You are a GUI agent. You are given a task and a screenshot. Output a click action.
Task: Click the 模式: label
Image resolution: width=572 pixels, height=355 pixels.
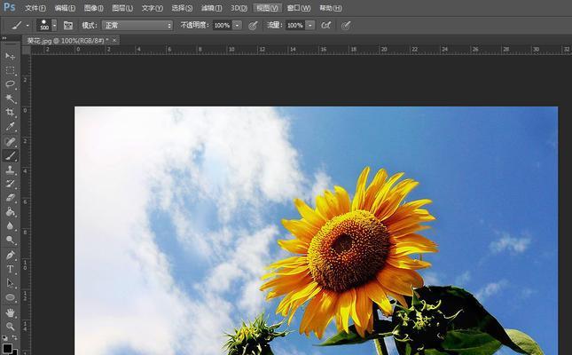click(90, 25)
